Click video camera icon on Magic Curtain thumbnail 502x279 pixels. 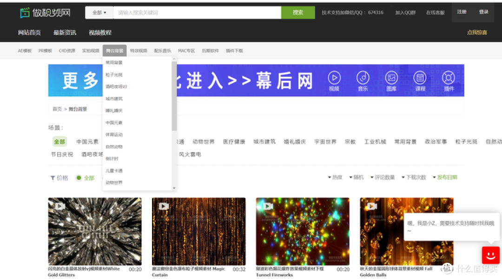164,206
